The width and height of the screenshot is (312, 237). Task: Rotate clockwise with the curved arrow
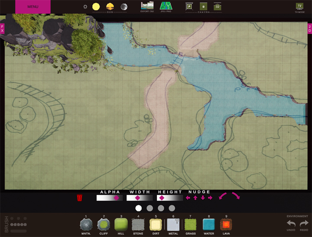click(237, 196)
